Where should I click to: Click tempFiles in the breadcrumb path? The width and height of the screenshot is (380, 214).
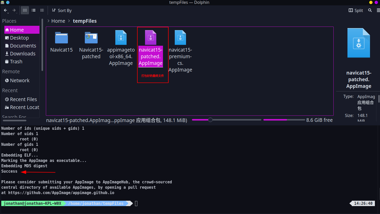pos(84,21)
